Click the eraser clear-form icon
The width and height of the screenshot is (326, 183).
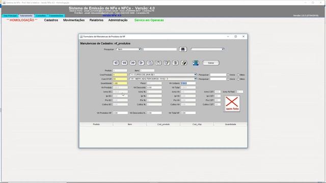[x=184, y=63]
